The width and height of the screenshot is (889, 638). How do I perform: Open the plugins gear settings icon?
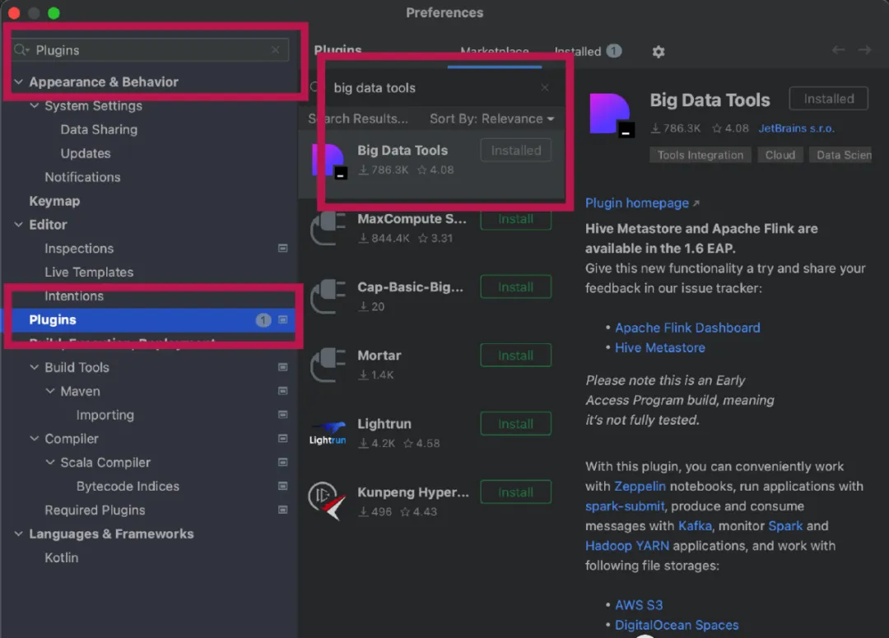(658, 52)
